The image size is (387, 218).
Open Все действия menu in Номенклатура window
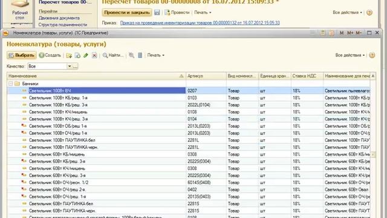pos(350,55)
